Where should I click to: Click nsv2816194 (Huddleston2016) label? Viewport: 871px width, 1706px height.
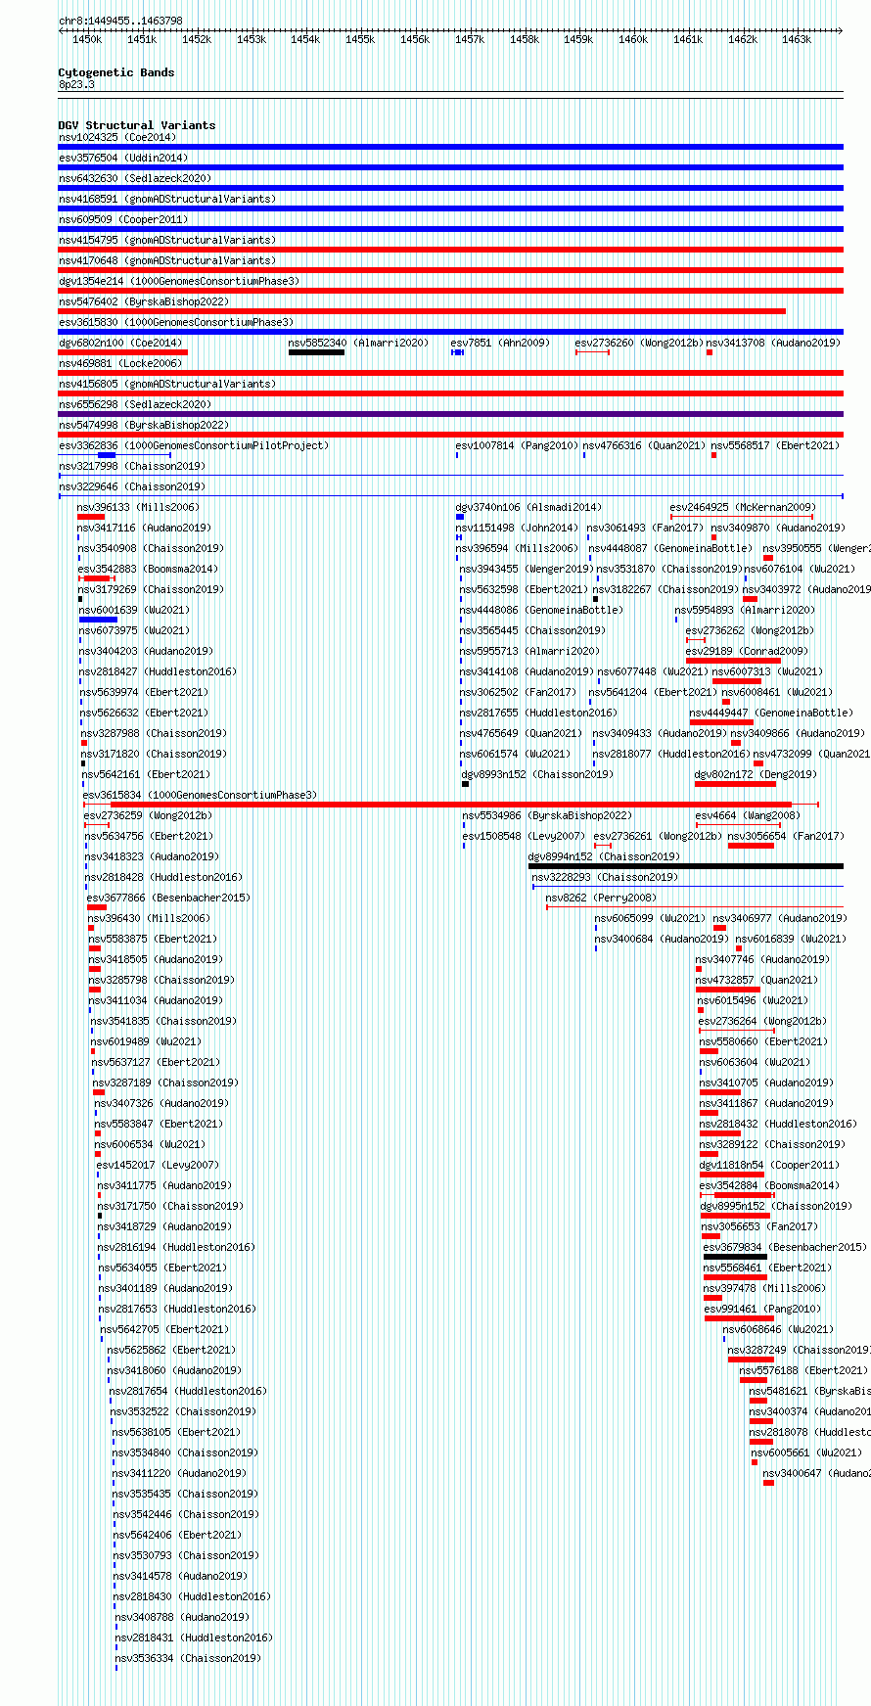click(x=176, y=1247)
